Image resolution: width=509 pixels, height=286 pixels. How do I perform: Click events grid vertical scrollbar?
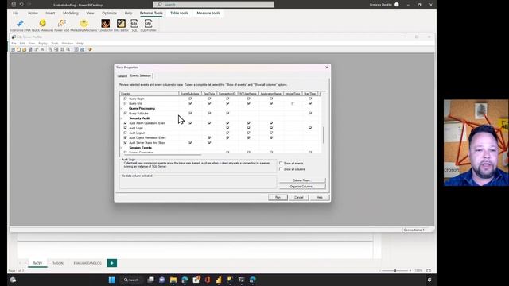click(x=324, y=135)
